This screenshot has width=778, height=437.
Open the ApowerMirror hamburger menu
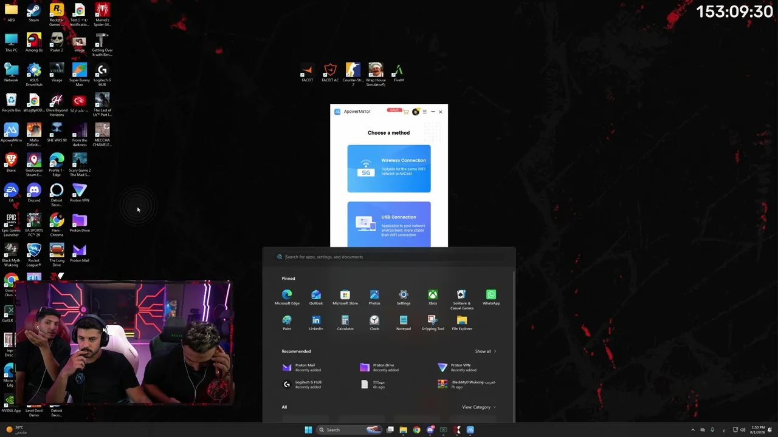[424, 112]
